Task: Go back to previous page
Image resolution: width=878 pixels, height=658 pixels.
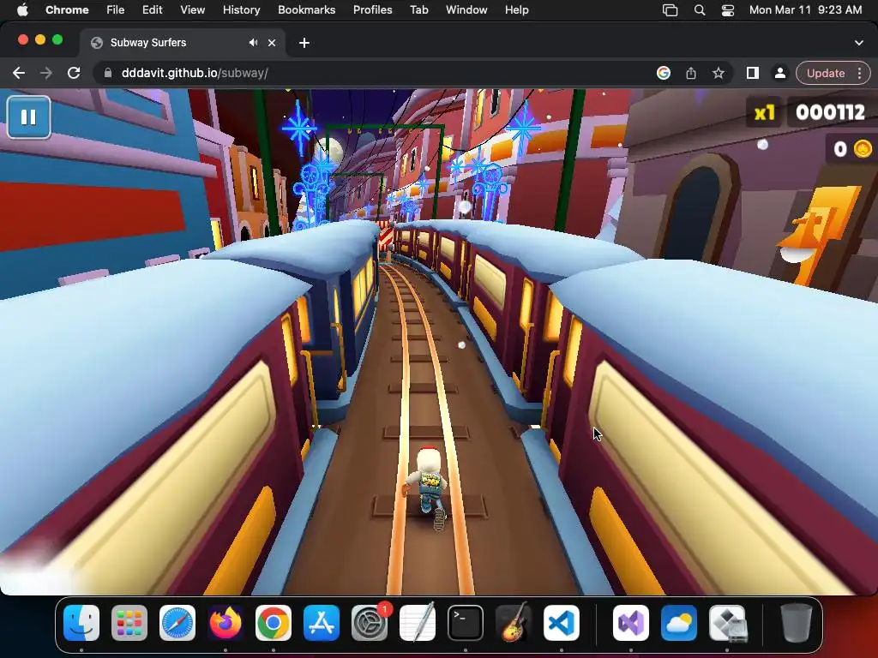Action: coord(19,73)
